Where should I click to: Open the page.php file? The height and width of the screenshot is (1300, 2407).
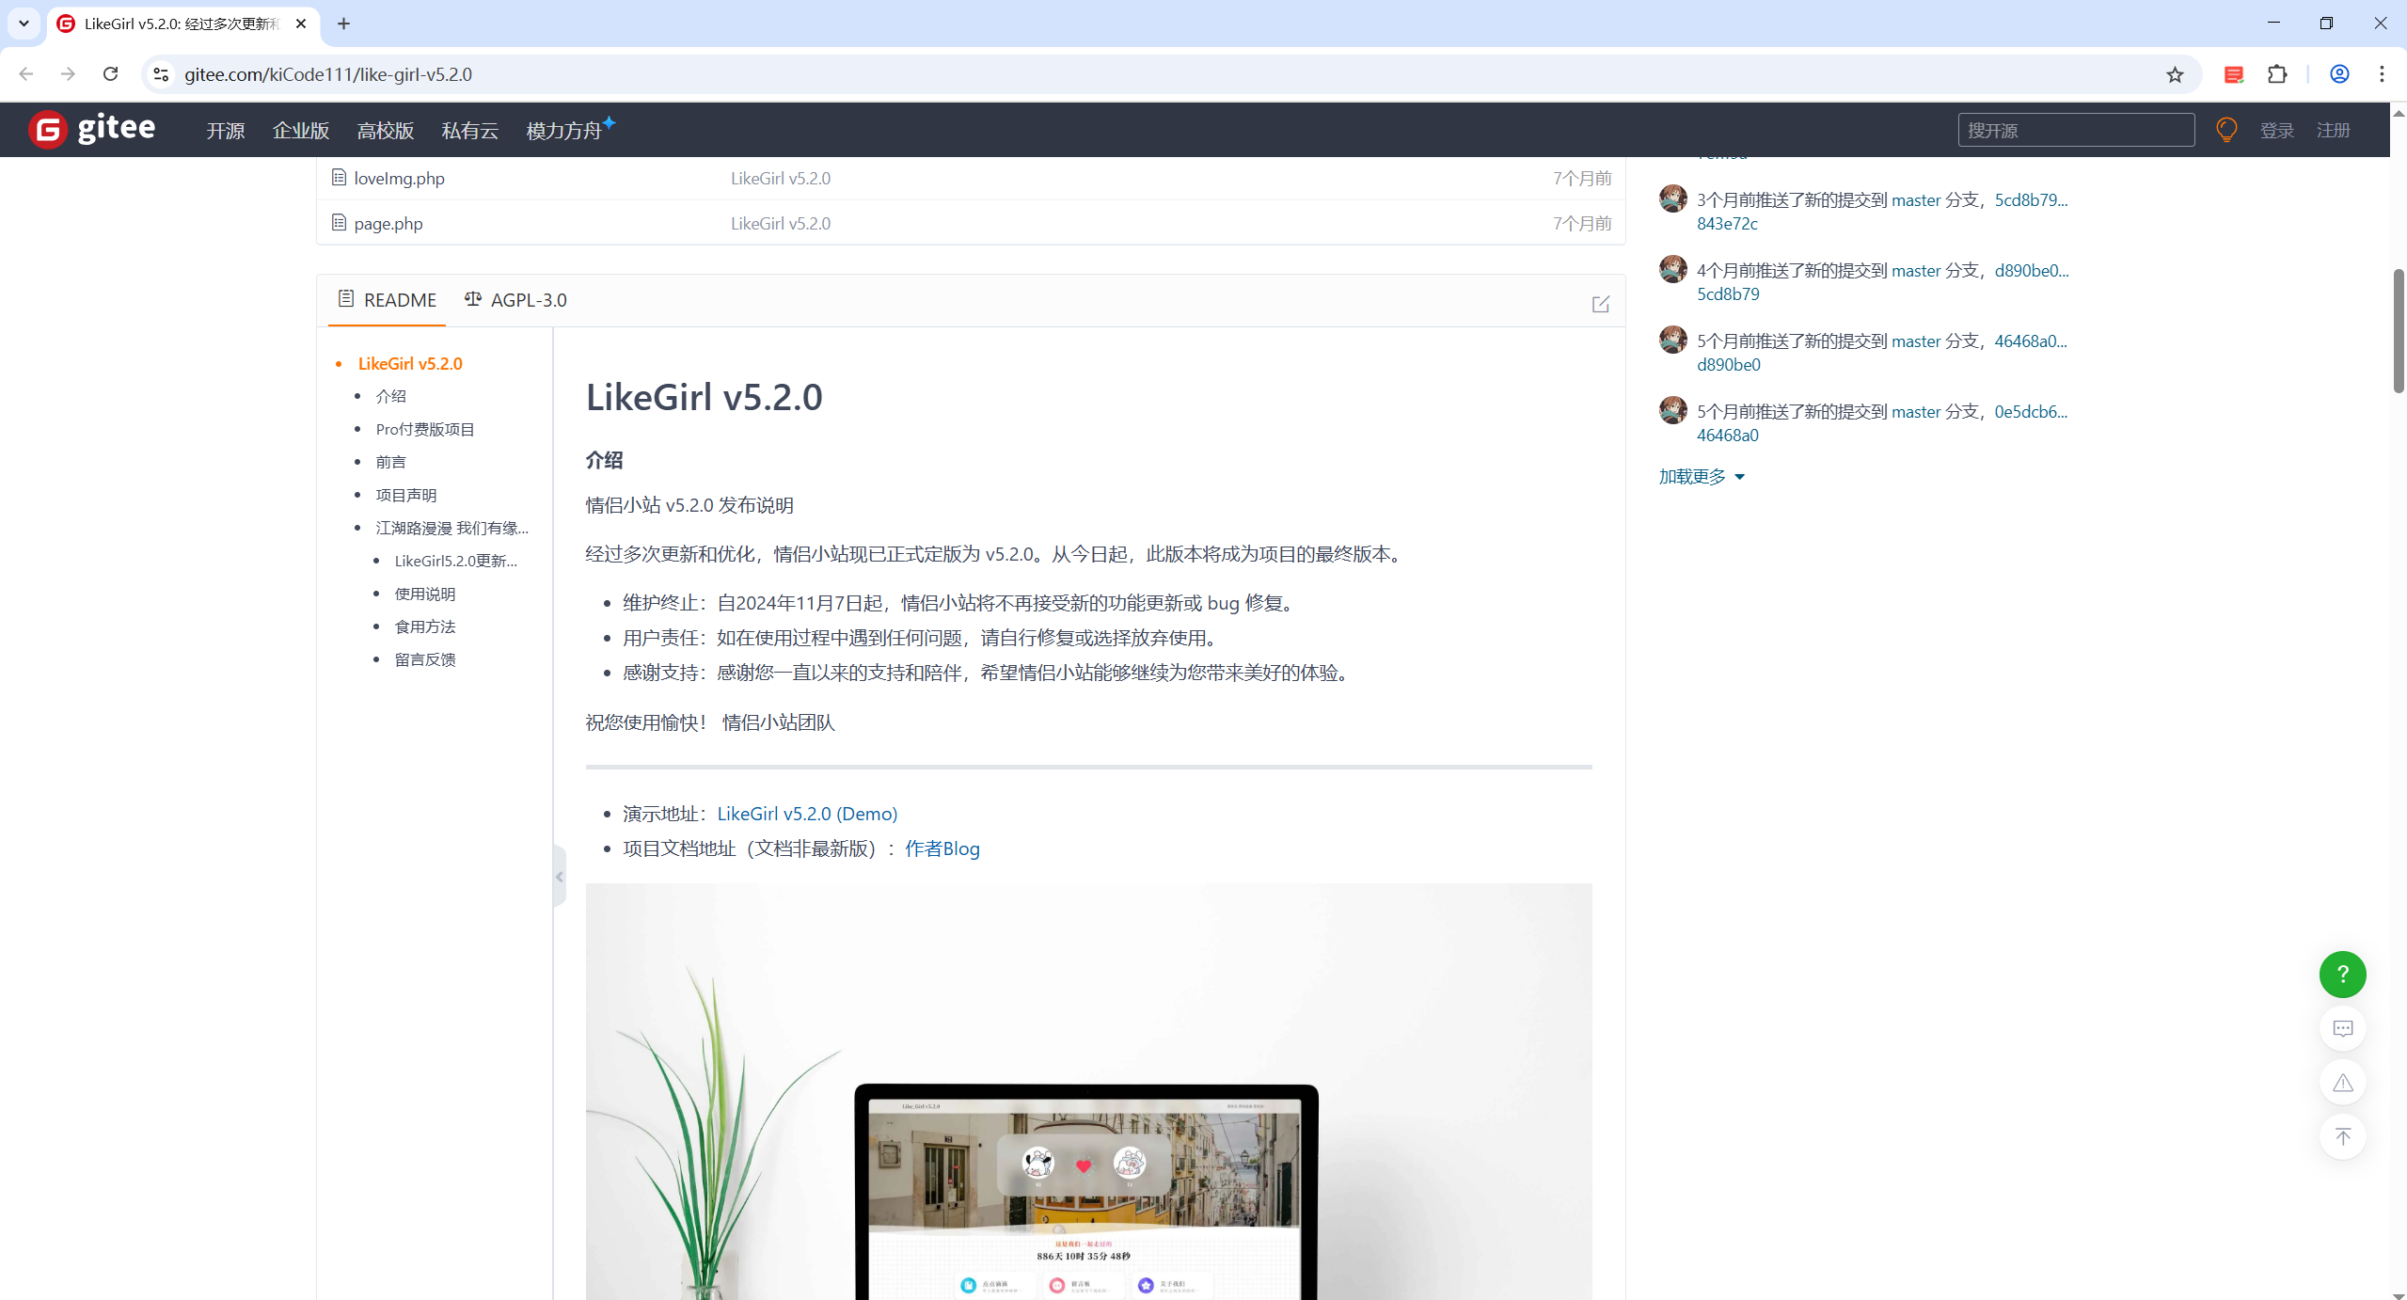click(x=388, y=223)
